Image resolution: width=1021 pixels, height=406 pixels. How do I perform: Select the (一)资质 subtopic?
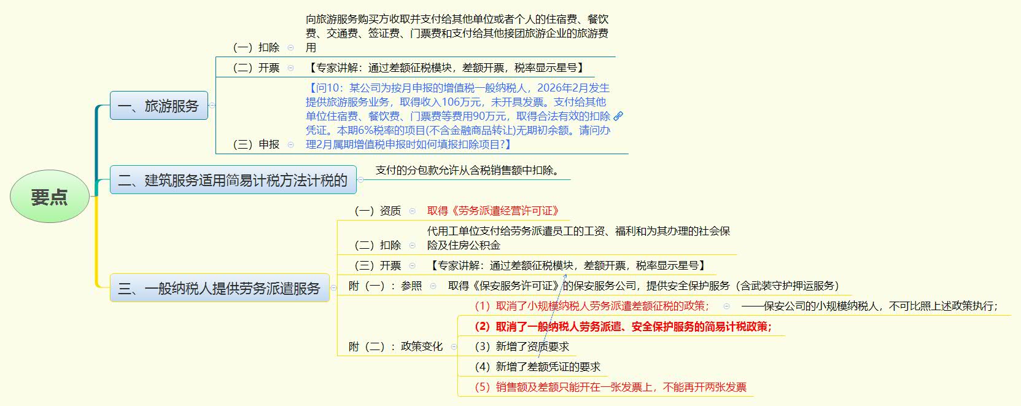point(378,211)
